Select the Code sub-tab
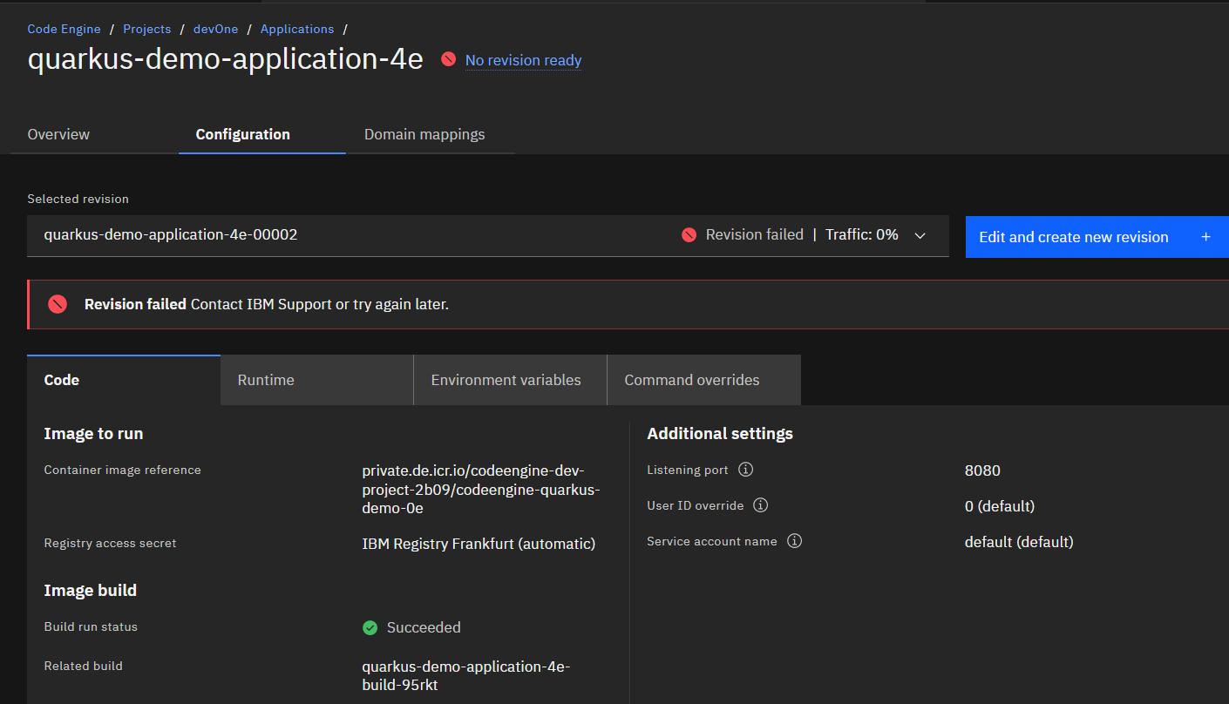The height and width of the screenshot is (704, 1229). click(x=124, y=380)
